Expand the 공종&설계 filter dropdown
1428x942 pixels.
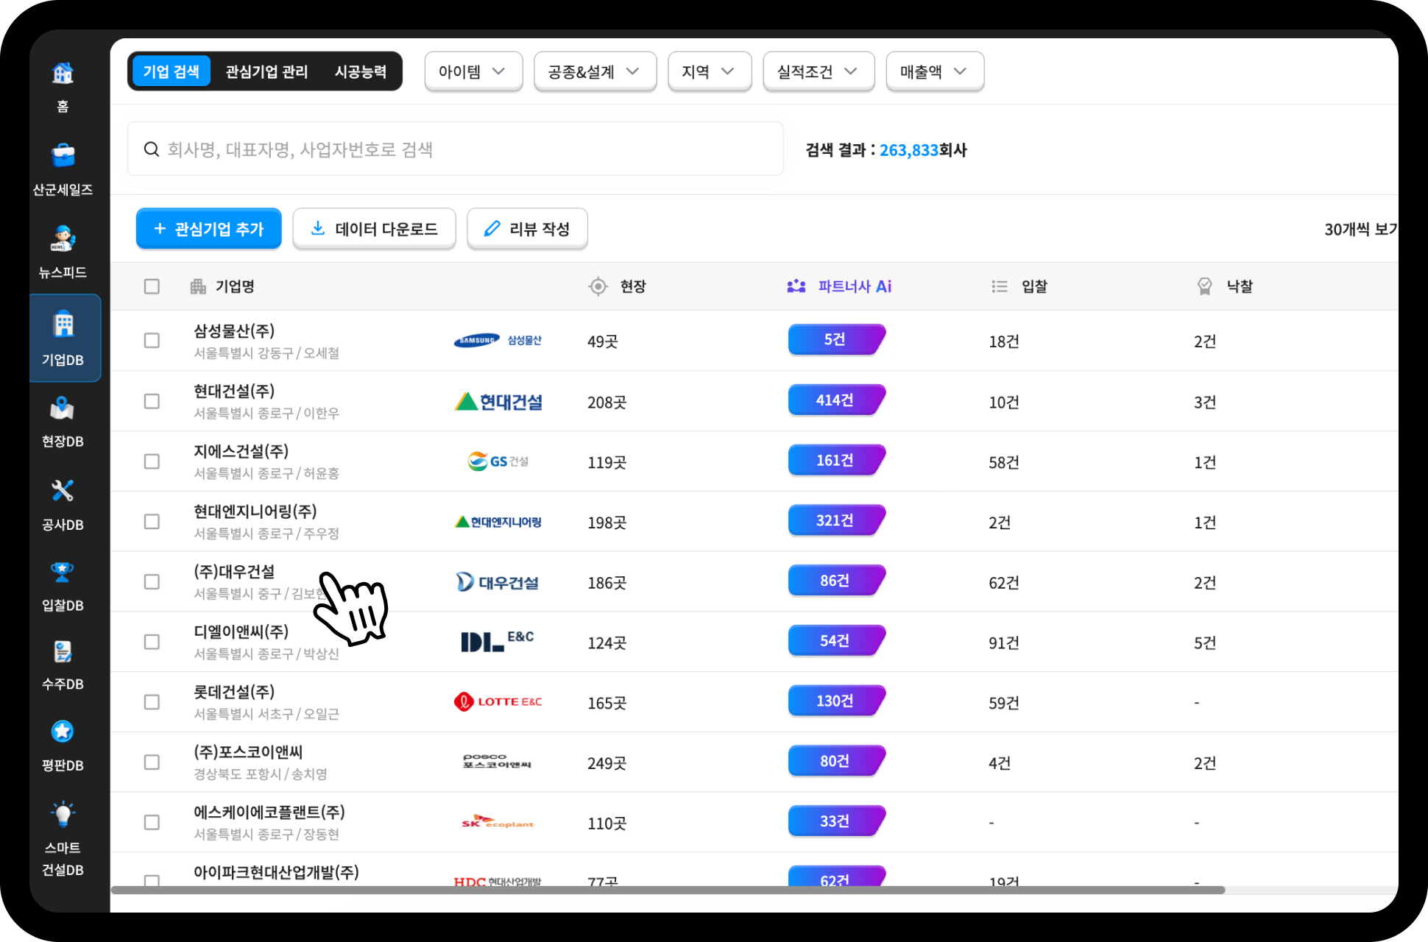(x=595, y=71)
